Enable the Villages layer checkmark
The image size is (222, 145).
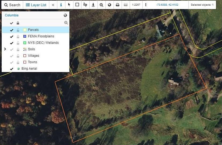(12, 56)
